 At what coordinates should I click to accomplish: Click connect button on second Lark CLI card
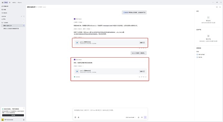pos(142,71)
